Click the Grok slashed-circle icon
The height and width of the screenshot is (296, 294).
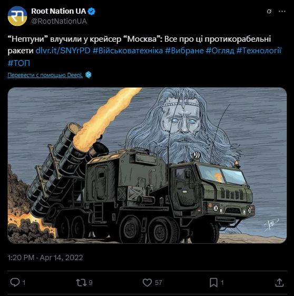269,12
